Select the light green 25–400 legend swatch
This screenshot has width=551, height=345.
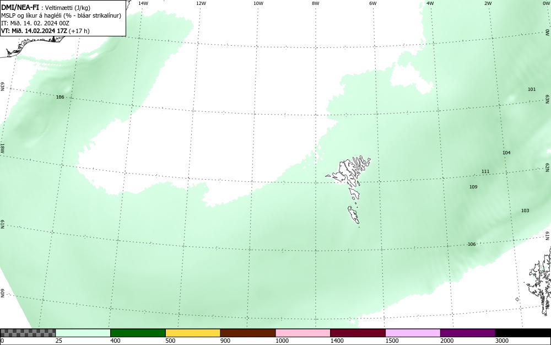(83, 333)
